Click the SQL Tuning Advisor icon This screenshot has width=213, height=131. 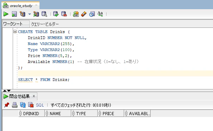[44, 14]
